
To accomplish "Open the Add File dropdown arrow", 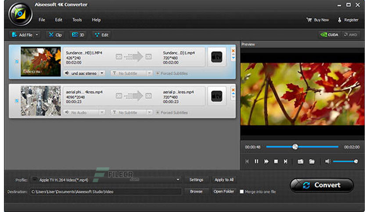I will (37, 35).
